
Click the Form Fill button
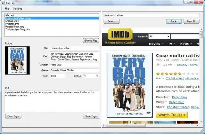click(x=192, y=21)
